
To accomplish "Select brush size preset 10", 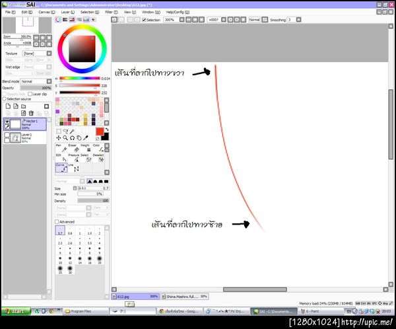I will [60, 260].
